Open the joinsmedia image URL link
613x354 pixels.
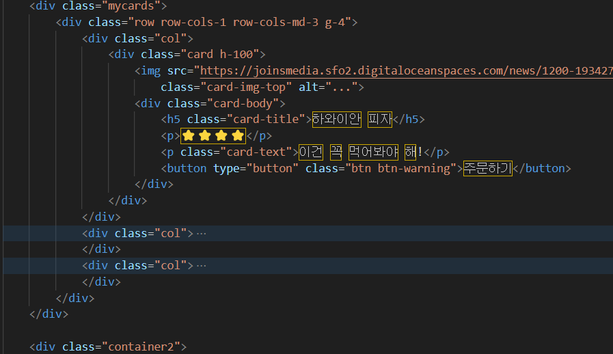[x=406, y=71]
